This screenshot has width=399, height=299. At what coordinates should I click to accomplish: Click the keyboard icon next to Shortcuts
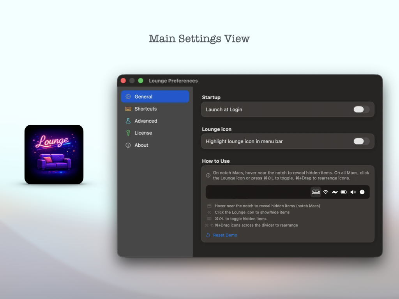pyautogui.click(x=128, y=109)
